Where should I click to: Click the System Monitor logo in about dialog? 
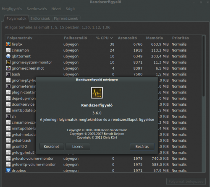click(97, 93)
